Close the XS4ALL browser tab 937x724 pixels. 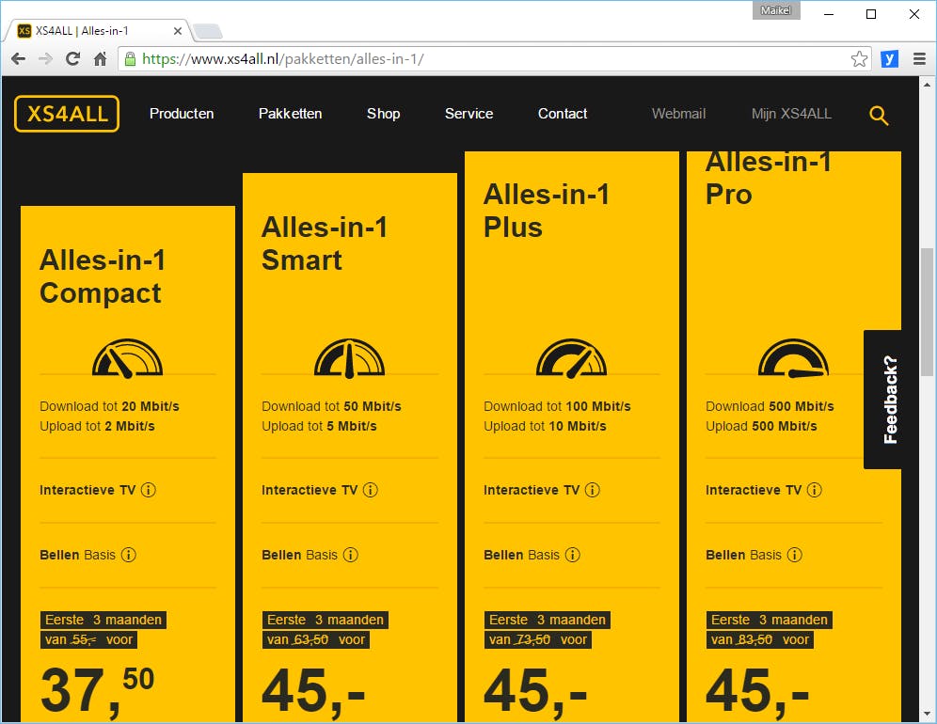click(178, 31)
